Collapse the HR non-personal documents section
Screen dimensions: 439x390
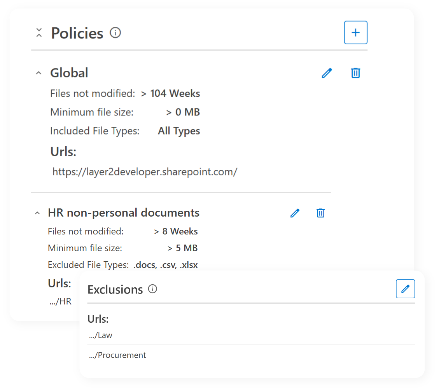tap(37, 212)
